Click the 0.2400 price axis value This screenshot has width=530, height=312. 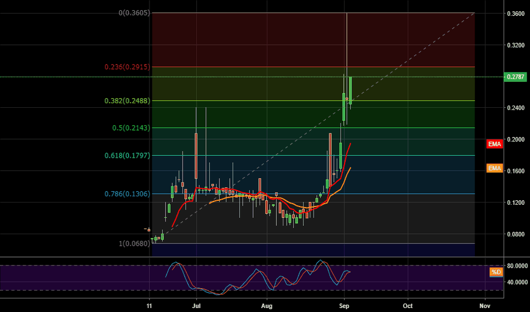(516, 108)
